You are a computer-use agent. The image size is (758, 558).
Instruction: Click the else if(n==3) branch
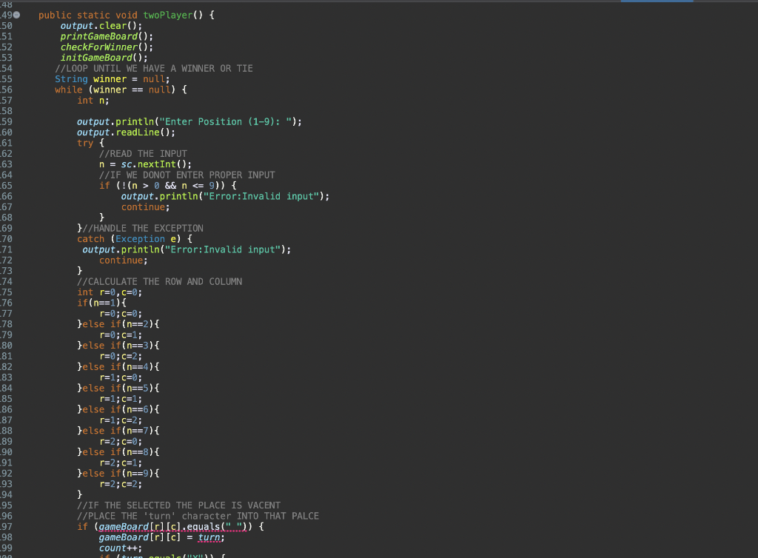click(x=118, y=346)
